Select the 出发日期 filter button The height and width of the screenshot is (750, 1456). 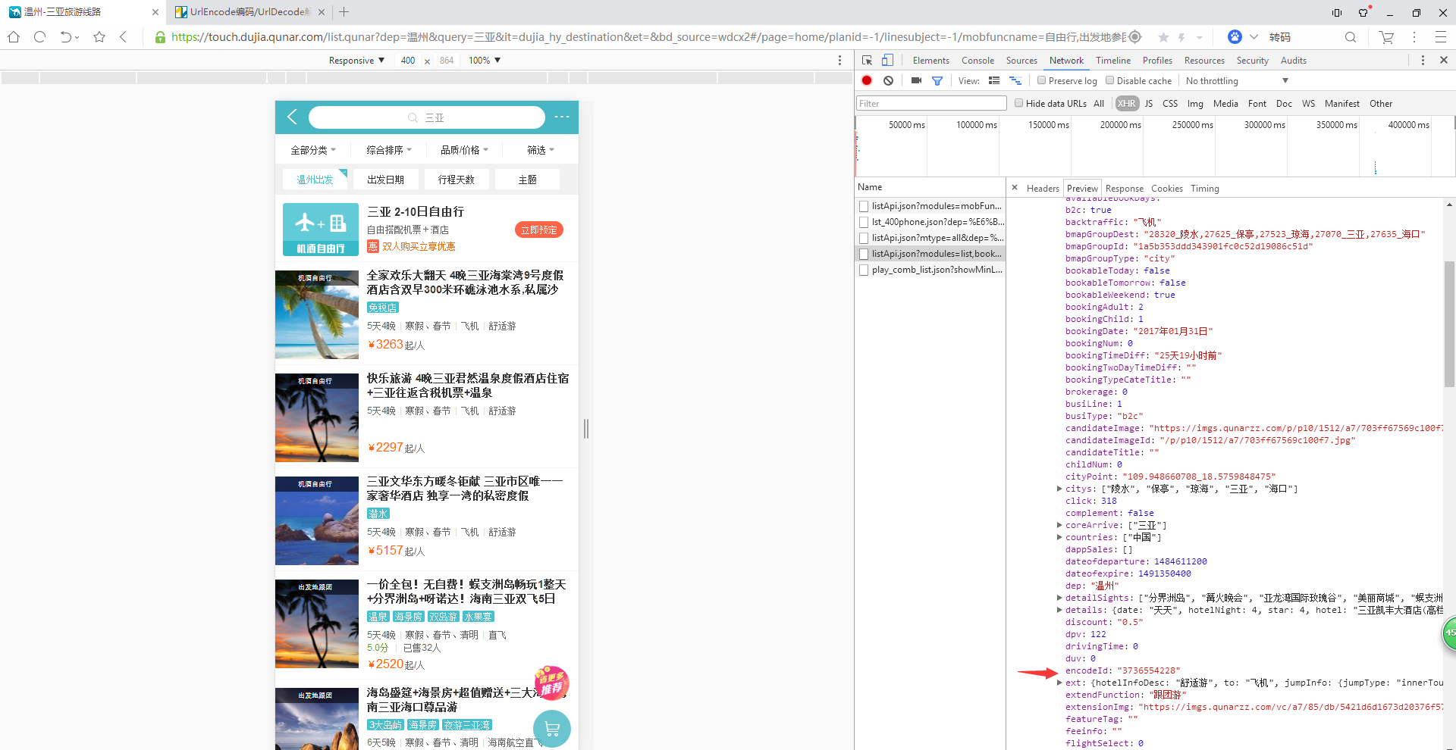point(385,180)
